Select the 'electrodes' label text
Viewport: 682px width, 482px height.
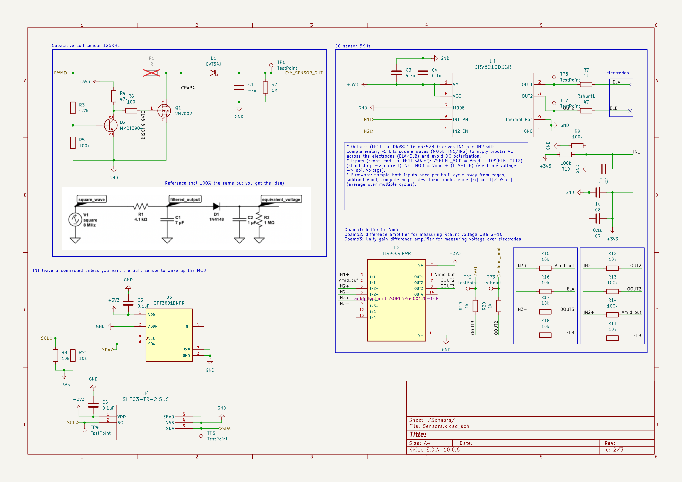617,73
